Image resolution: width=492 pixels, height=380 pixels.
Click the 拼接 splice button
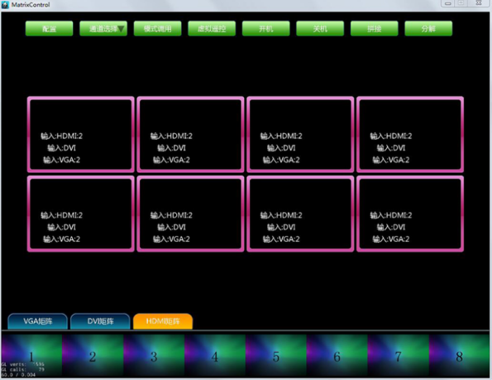(x=375, y=29)
